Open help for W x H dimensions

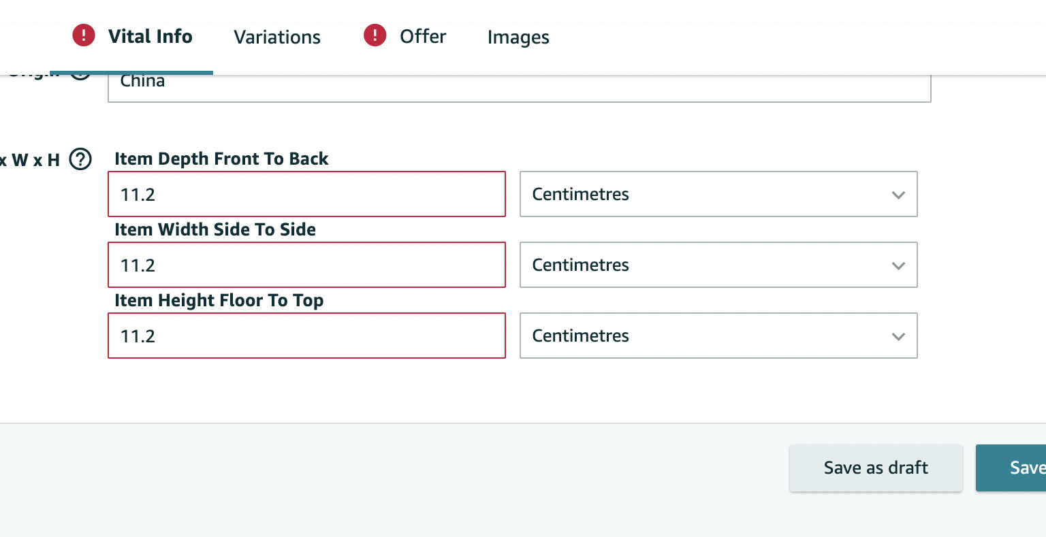pyautogui.click(x=80, y=160)
